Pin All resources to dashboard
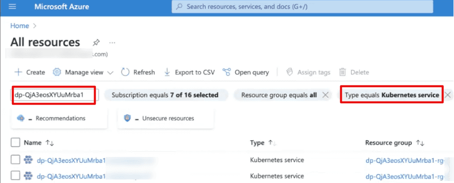454x183 pixels. (x=96, y=43)
